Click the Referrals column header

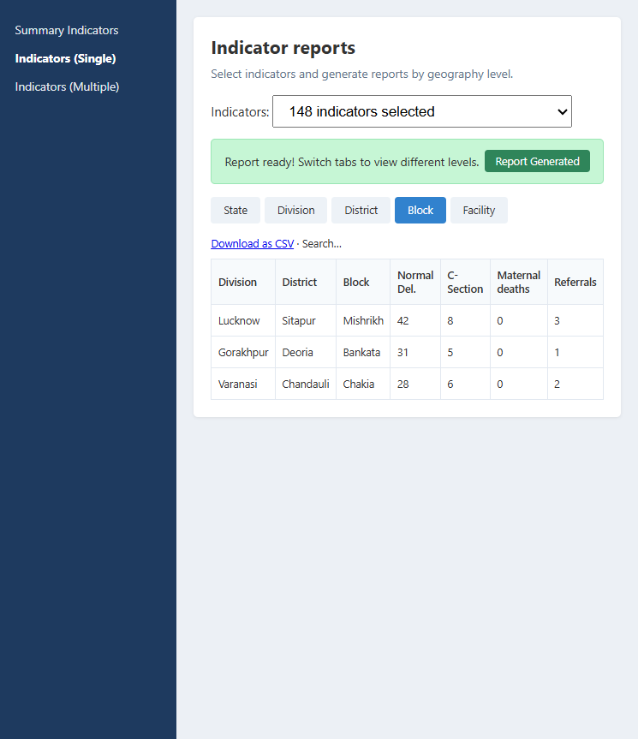(x=575, y=282)
